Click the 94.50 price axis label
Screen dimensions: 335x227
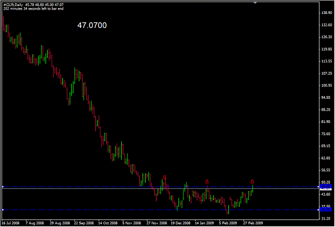point(326,98)
